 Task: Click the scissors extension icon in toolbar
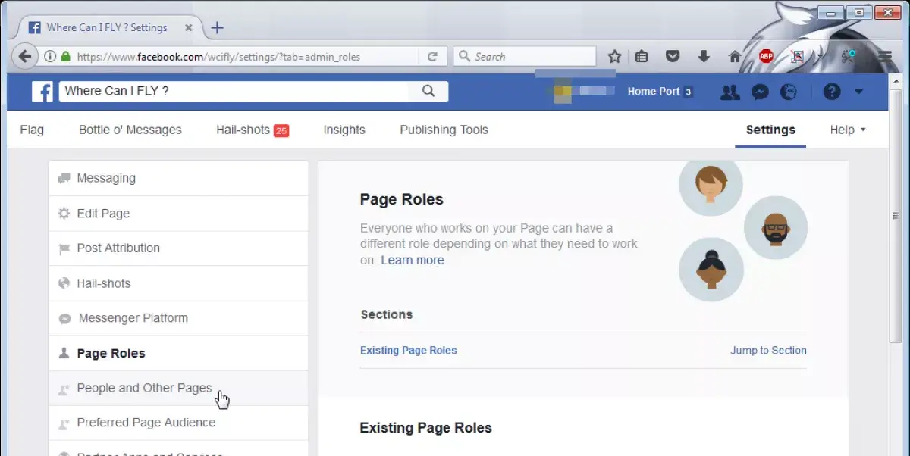coord(848,57)
